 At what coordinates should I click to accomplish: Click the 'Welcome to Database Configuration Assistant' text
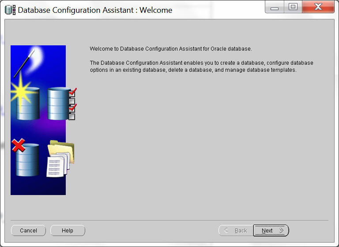coord(170,49)
